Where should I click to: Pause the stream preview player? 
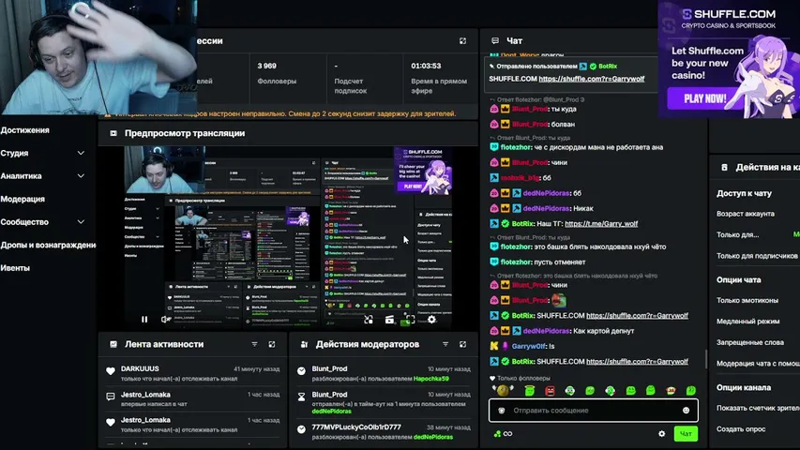144,320
